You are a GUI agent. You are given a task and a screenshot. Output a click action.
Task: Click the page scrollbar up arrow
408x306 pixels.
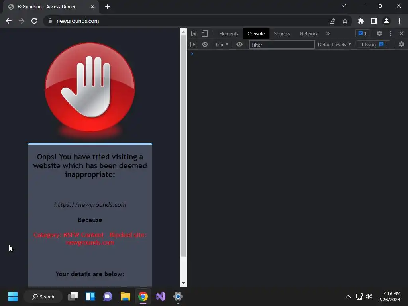pos(183,32)
